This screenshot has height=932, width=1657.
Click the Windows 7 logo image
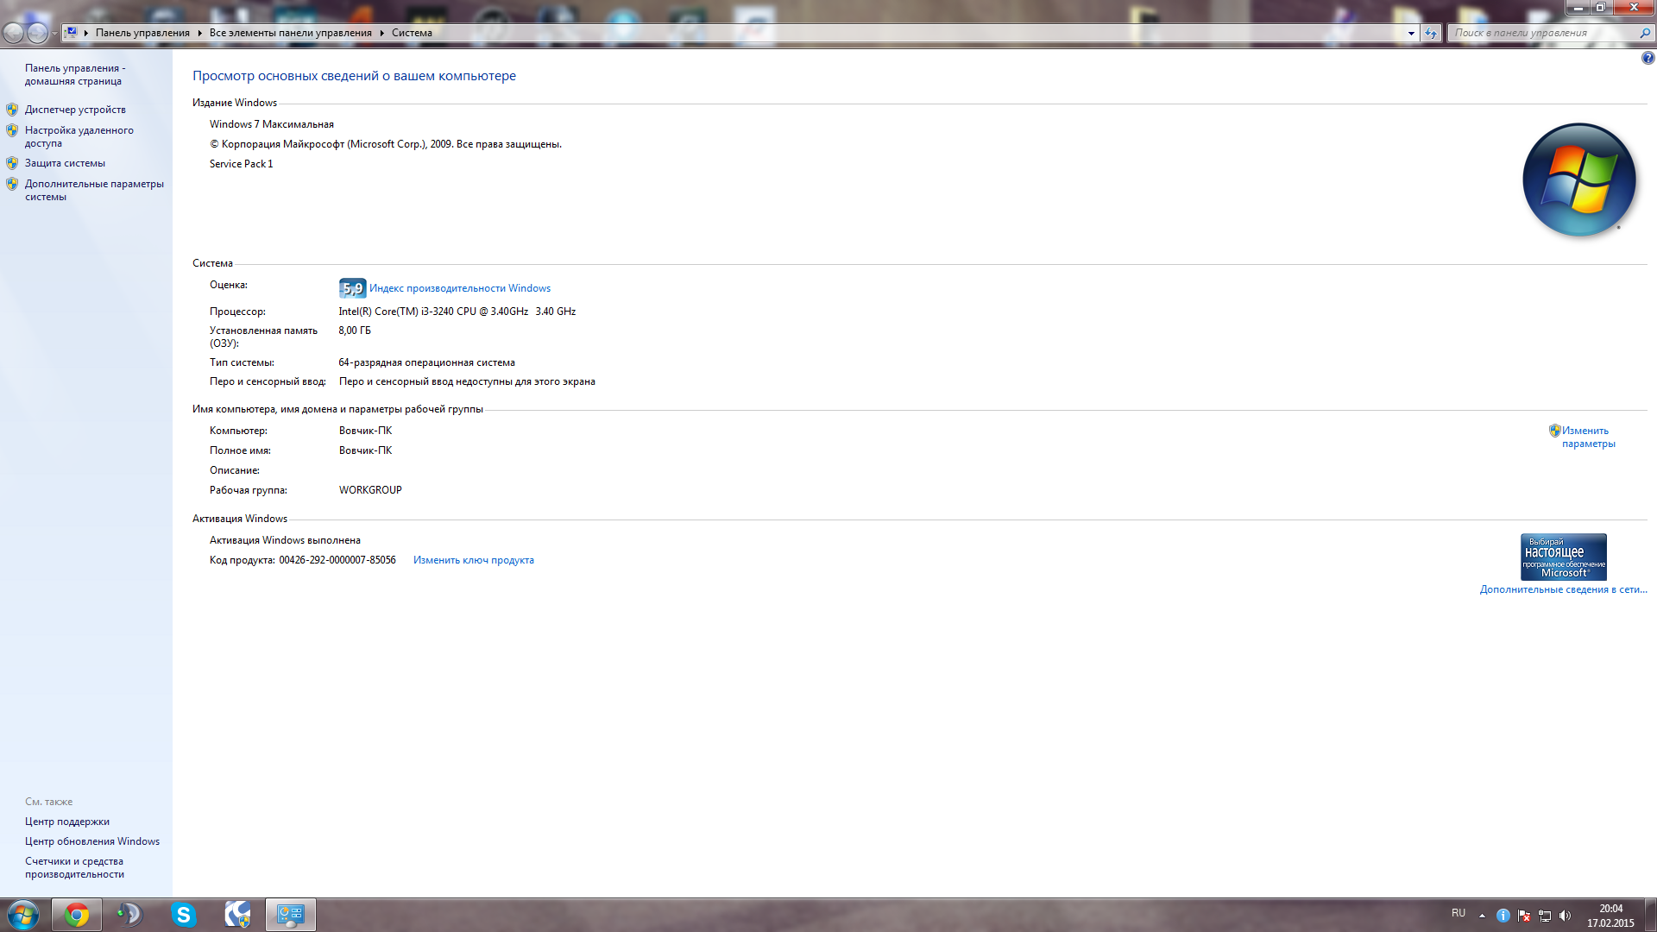point(1578,179)
